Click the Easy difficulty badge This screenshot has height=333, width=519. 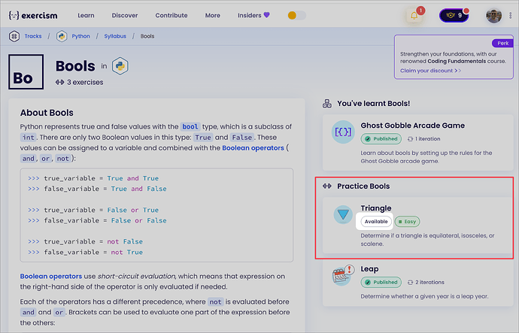pyautogui.click(x=407, y=222)
